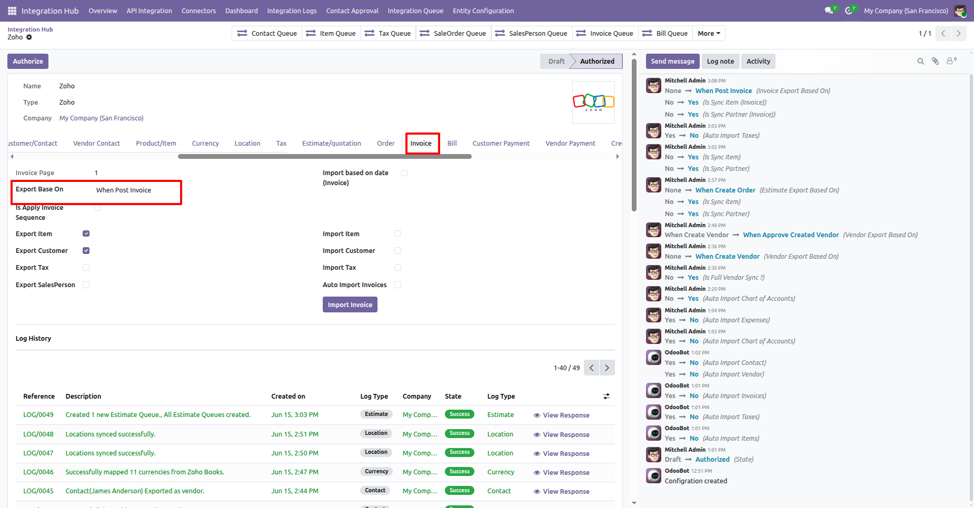This screenshot has height=508, width=974.
Task: Open the Contact Queue smart button
Action: click(267, 34)
